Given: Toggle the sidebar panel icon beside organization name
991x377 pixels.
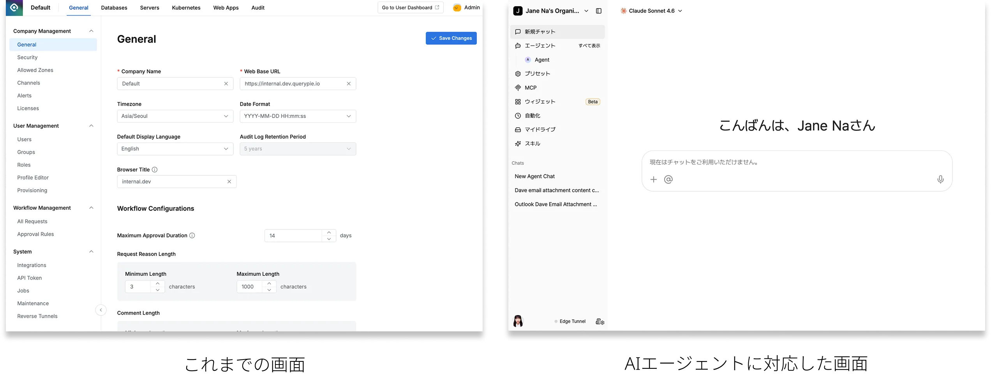Looking at the screenshot, I should (599, 11).
